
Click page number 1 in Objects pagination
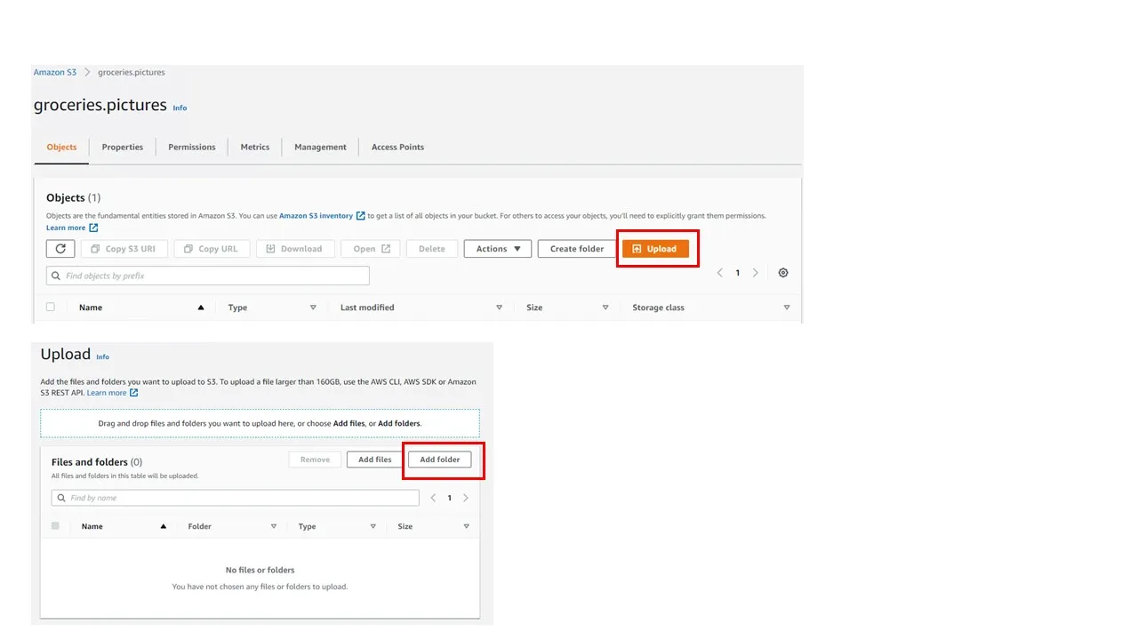coord(738,273)
